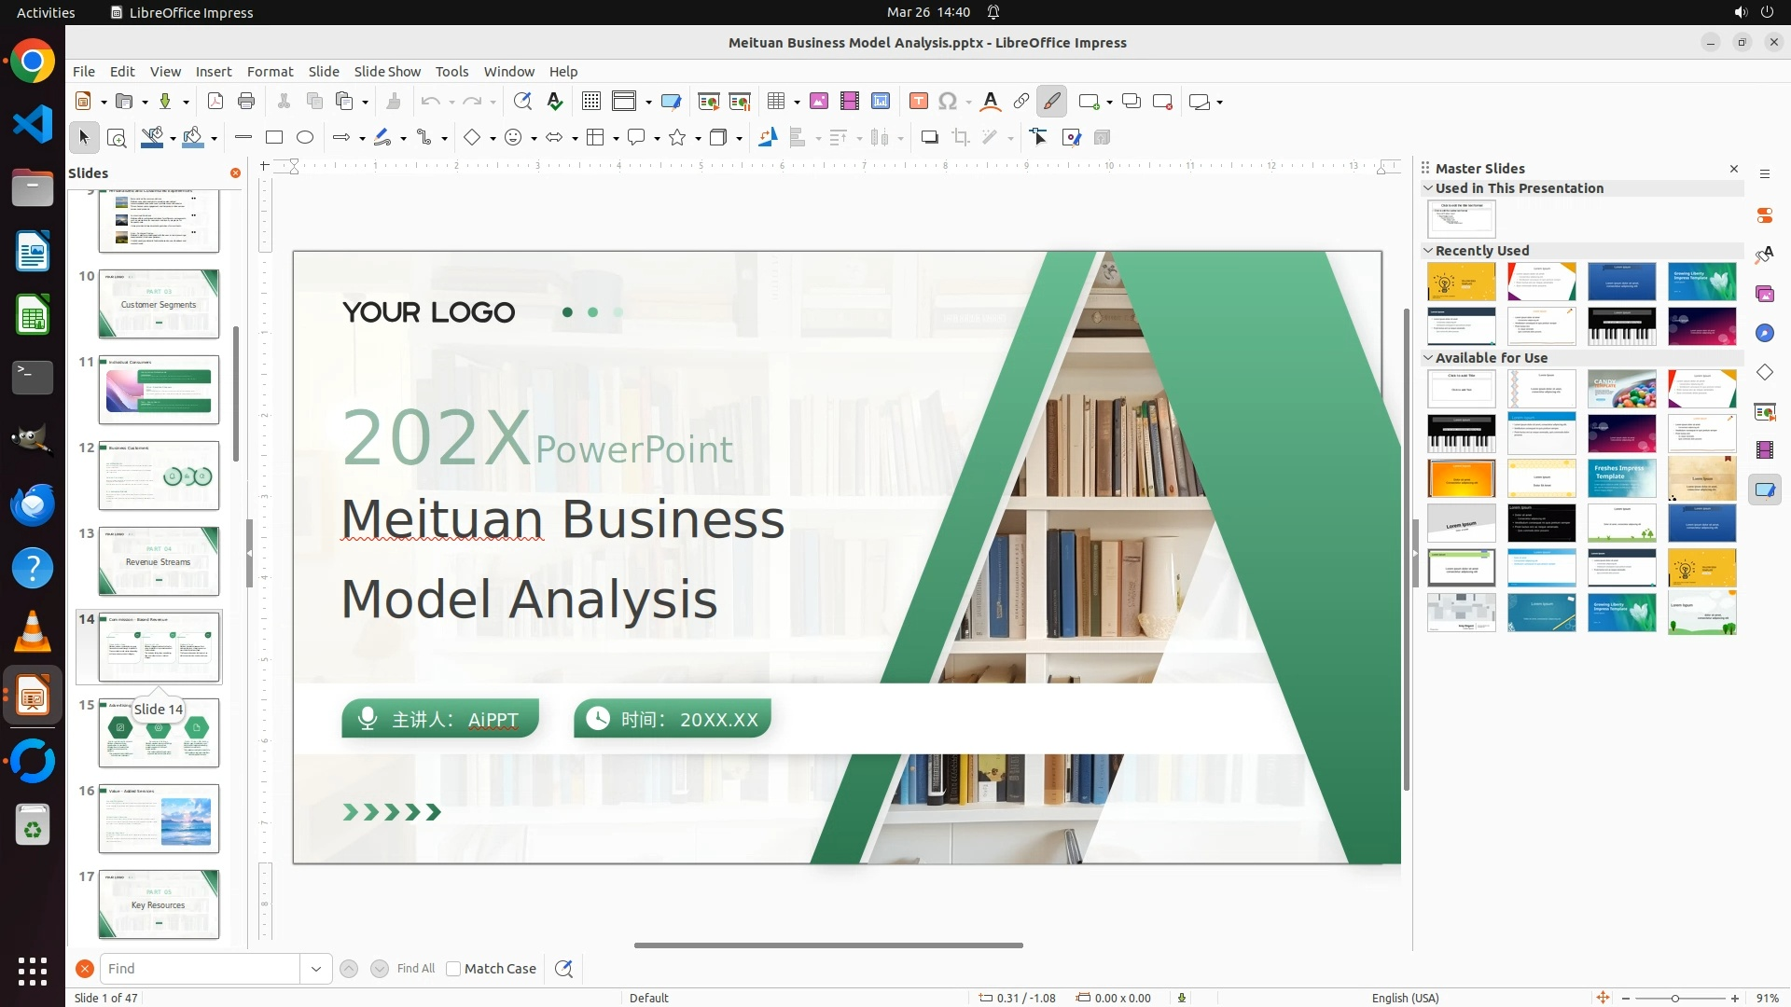Click the Insert Special Character icon

tap(948, 102)
